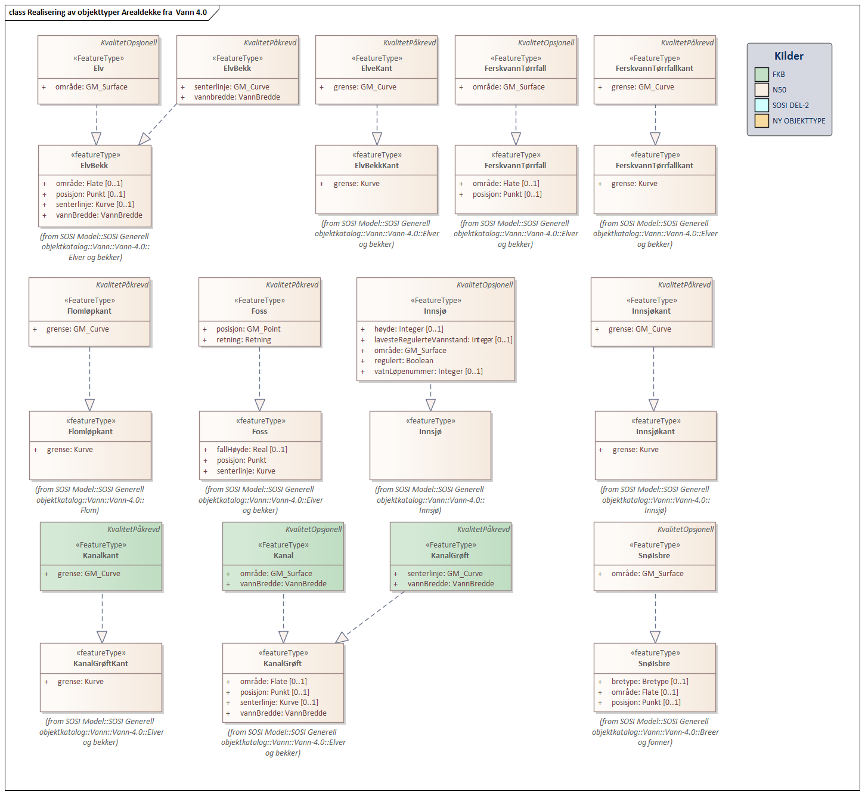
Task: Select the upper Innsjøkant FeatureType class name
Action: (652, 311)
